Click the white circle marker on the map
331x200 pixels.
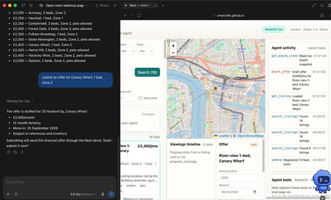(x=207, y=87)
